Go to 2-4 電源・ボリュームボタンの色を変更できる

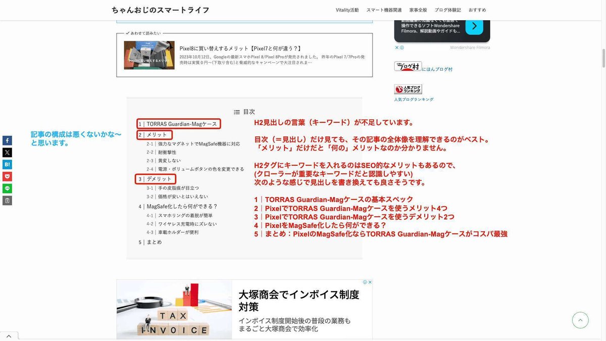(x=195, y=169)
